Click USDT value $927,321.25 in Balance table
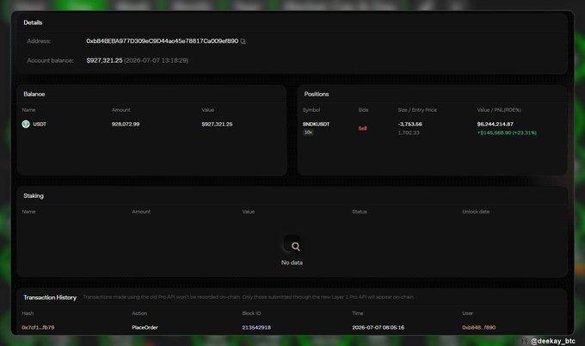This screenshot has width=585, height=346. (x=217, y=124)
